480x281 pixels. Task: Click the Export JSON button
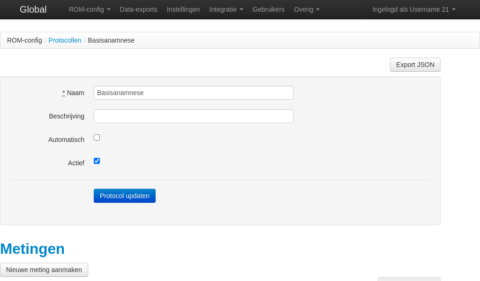415,65
